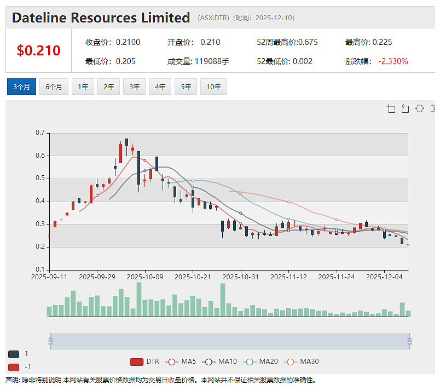Click the 时间 2025-12-10 date label

pyautogui.click(x=264, y=18)
